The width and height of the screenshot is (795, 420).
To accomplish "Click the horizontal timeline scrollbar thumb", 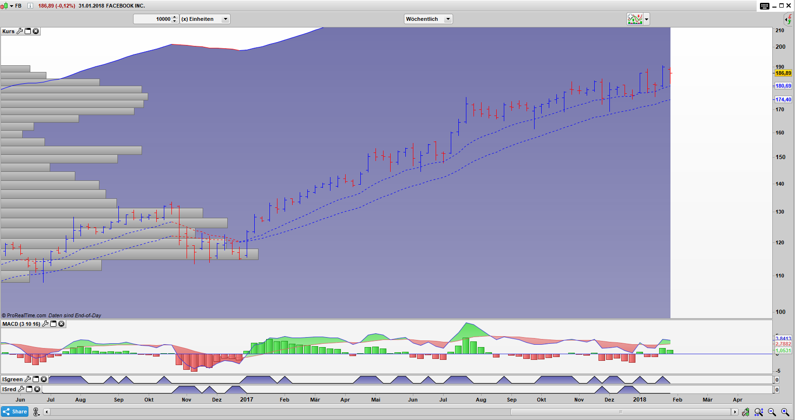I will click(620, 412).
